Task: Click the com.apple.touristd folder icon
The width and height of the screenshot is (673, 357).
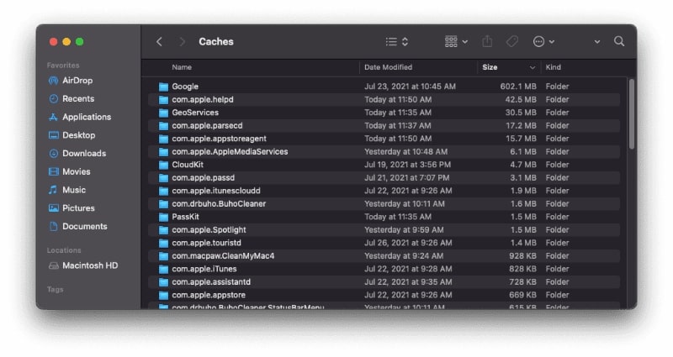Action: click(x=163, y=243)
